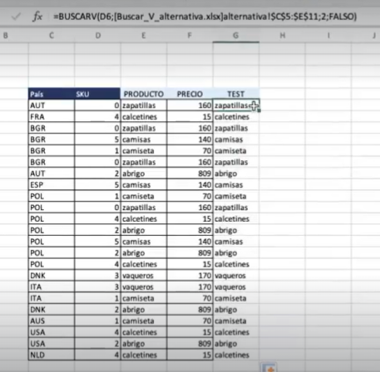The image size is (380, 372).
Task: Click the fx Insert Function icon
Action: [x=37, y=17]
